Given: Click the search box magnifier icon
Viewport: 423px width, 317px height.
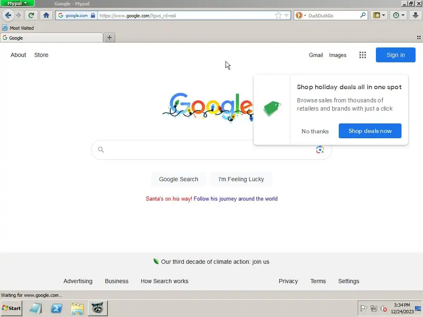Looking at the screenshot, I should [363, 15].
